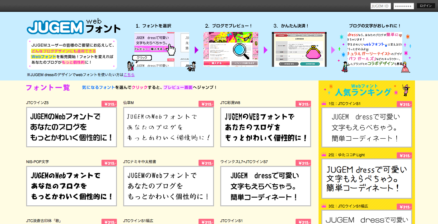Click the crown icon beside 3位
Image resolution: width=438 pixels, height=224 pixels.
tap(324, 206)
